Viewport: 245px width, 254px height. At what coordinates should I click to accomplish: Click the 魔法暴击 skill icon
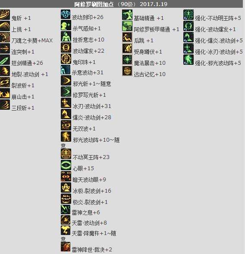pos(127,60)
